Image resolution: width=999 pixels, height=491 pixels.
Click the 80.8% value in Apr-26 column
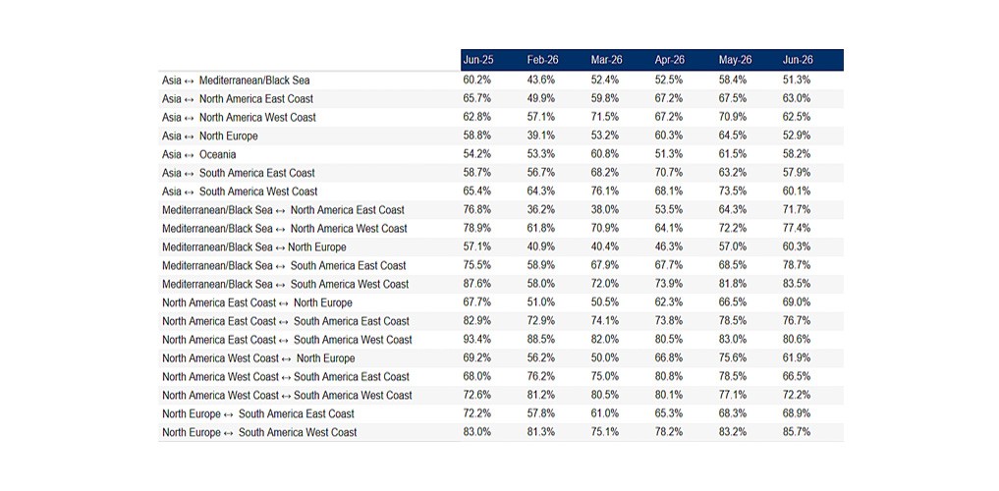(x=668, y=376)
